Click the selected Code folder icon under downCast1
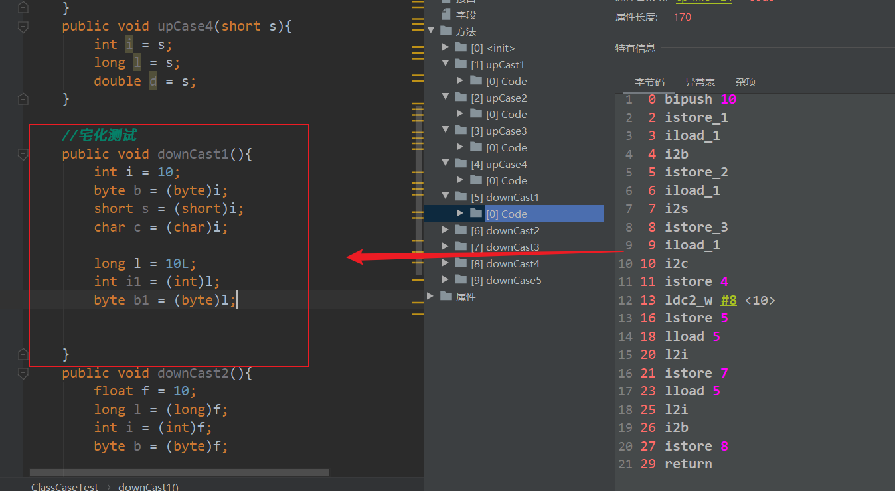The height and width of the screenshot is (491, 895). click(x=476, y=214)
